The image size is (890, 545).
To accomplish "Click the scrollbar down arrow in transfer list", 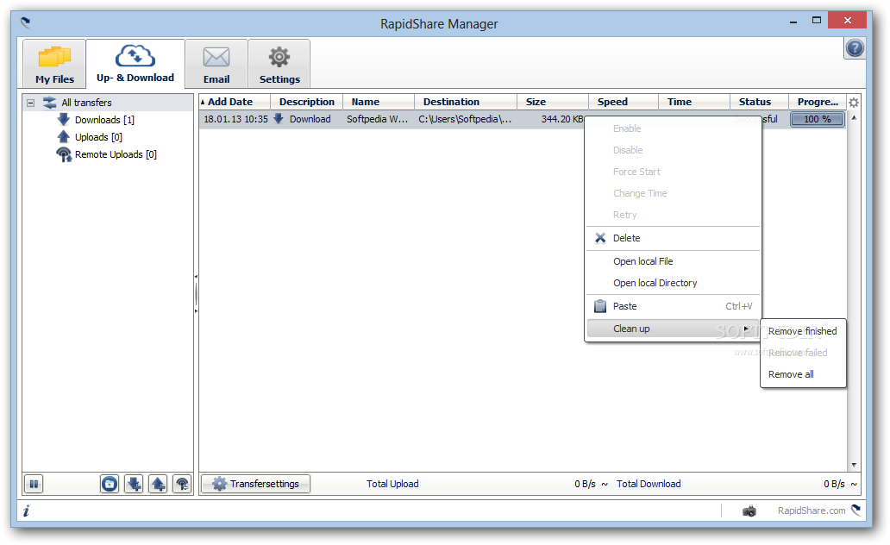I will [854, 466].
